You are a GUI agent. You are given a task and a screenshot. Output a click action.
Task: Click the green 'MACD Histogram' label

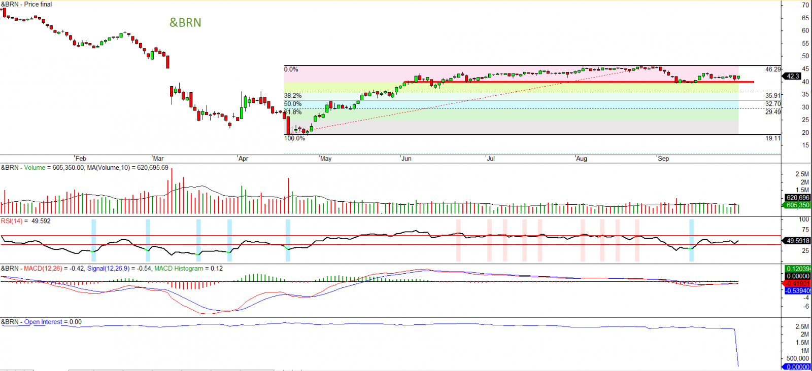point(179,269)
